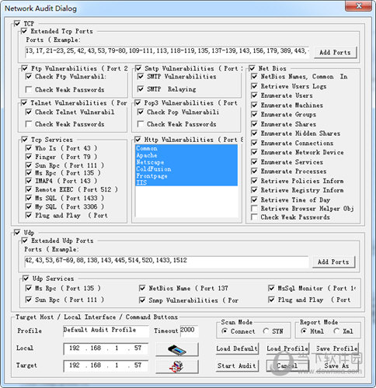Viewport: 376px width, 388px height.
Task: Start the audit with Start Audit button
Action: (237, 366)
